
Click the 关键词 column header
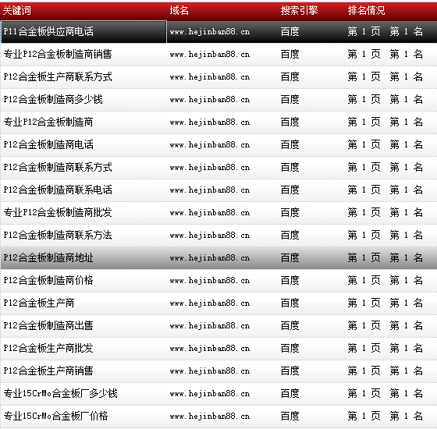[x=16, y=11]
